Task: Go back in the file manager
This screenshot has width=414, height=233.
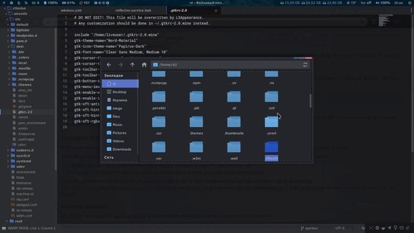Action: (x=109, y=65)
